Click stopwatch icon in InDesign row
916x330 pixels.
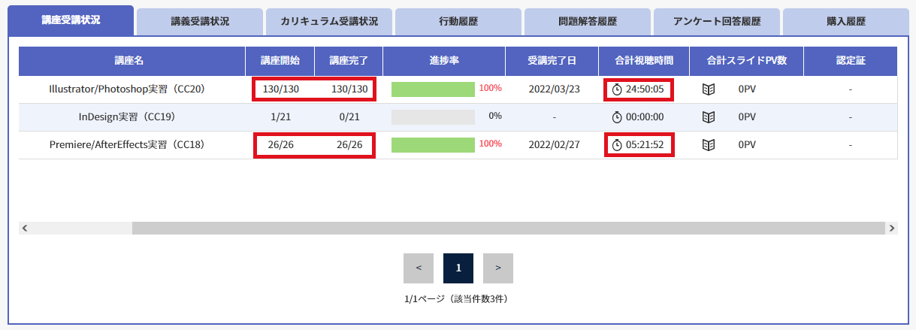point(617,117)
